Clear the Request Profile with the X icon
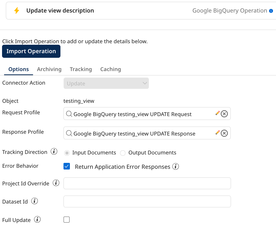This screenshot has height=225, width=276. (x=224, y=114)
